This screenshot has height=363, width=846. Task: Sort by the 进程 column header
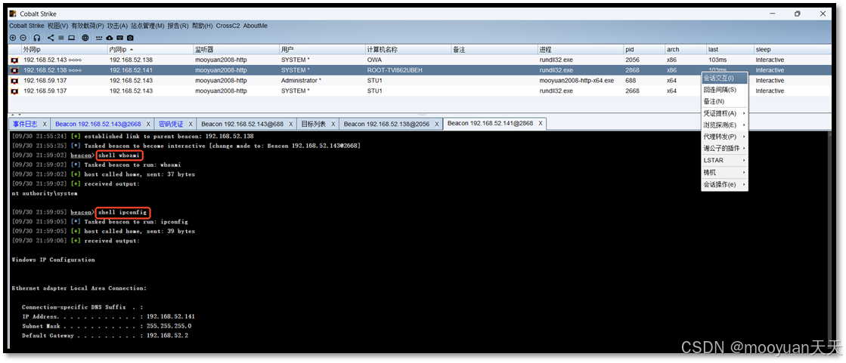pyautogui.click(x=581, y=50)
